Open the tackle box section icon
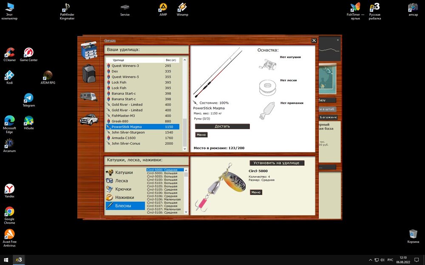425x265 pixels. 89,50
